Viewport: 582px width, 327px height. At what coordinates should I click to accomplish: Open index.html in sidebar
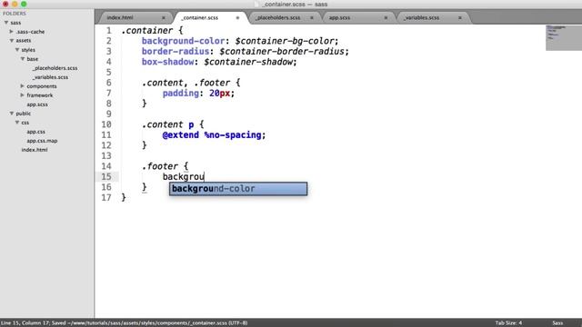click(35, 150)
